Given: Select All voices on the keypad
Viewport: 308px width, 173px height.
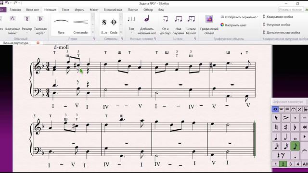Looking at the screenshot, I should tap(305, 164).
